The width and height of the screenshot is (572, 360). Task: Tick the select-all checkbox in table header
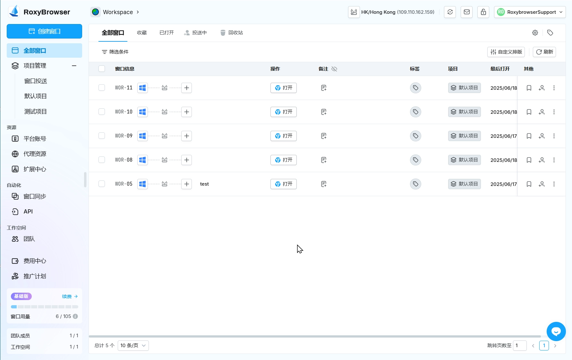click(102, 69)
